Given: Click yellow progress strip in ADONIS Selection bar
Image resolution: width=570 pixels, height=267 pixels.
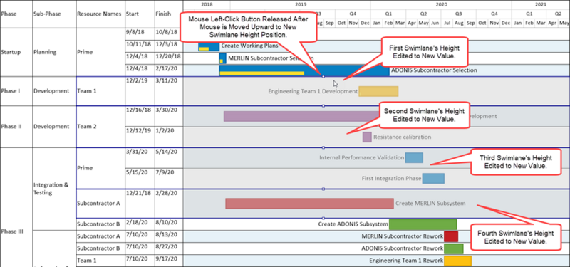Looking at the screenshot, I should click(x=261, y=73).
